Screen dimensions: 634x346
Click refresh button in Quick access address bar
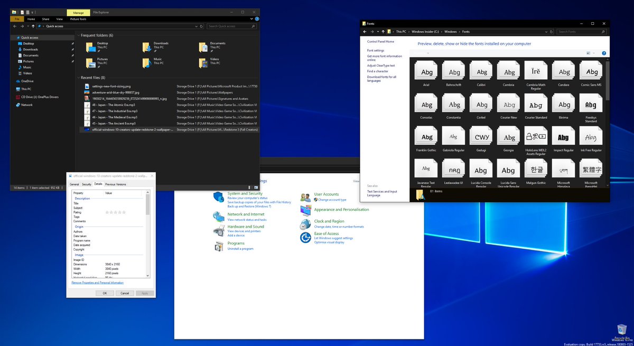pos(202,26)
